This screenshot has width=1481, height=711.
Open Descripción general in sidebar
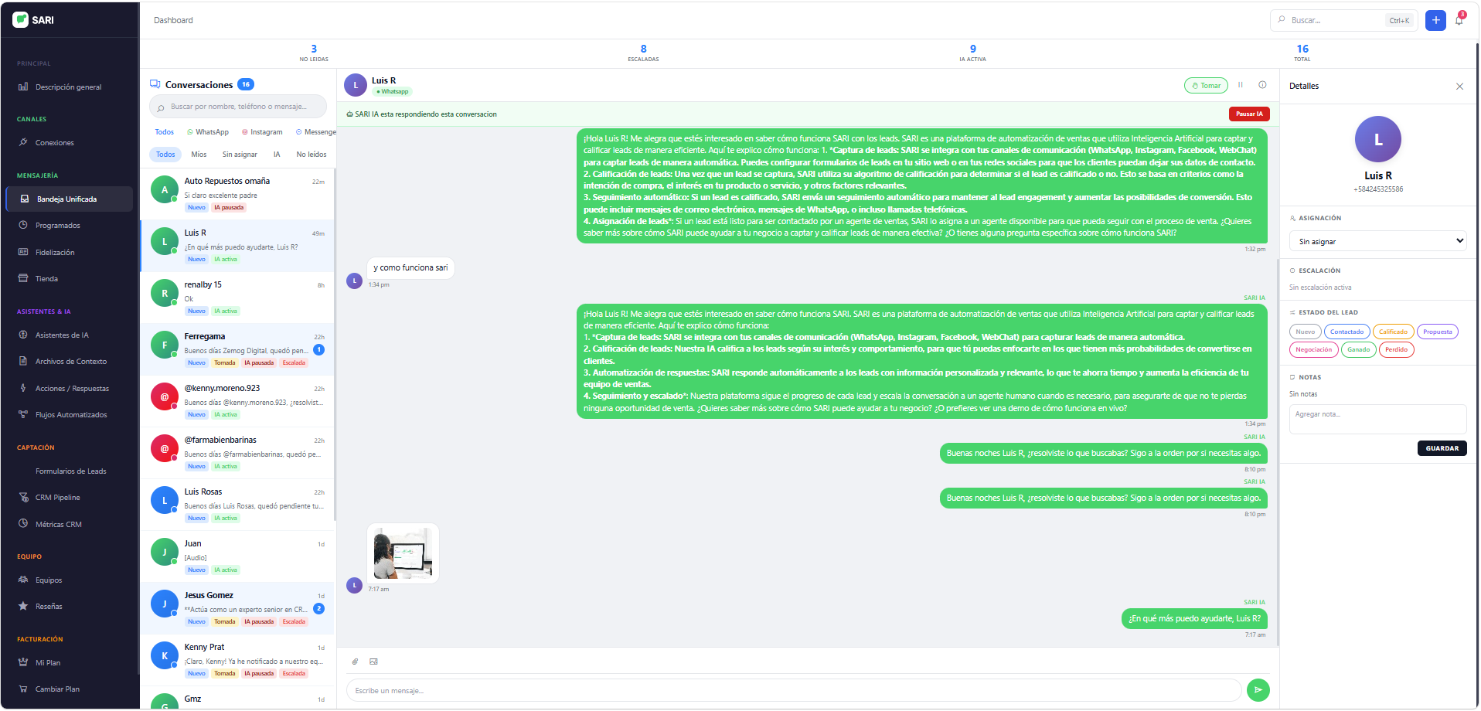[68, 87]
